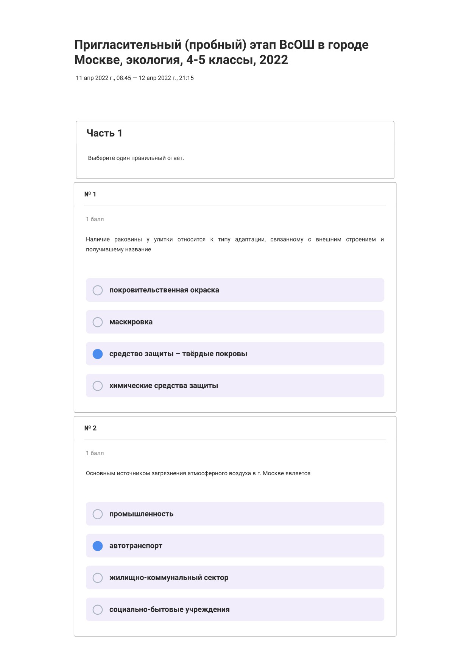Image resolution: width=469 pixels, height=664 pixels.
Task: Click the olympiad page title
Action: (x=221, y=52)
